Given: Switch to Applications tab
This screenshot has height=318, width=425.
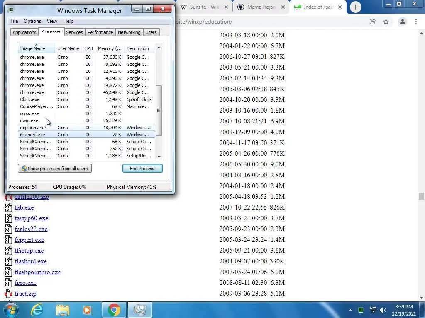Looking at the screenshot, I should [x=24, y=32].
